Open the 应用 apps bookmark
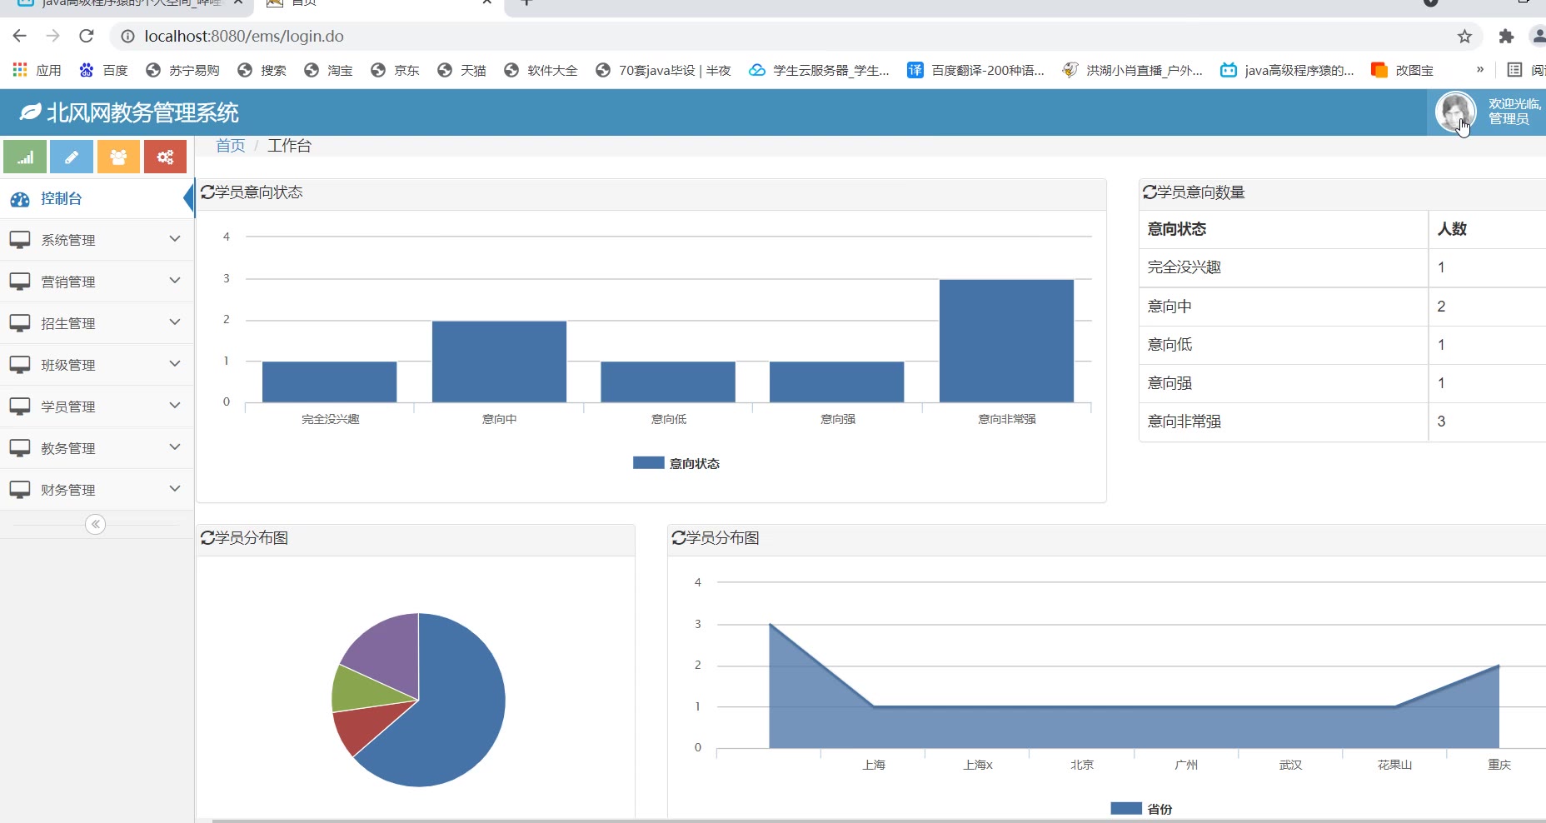The height and width of the screenshot is (823, 1546). tap(37, 70)
